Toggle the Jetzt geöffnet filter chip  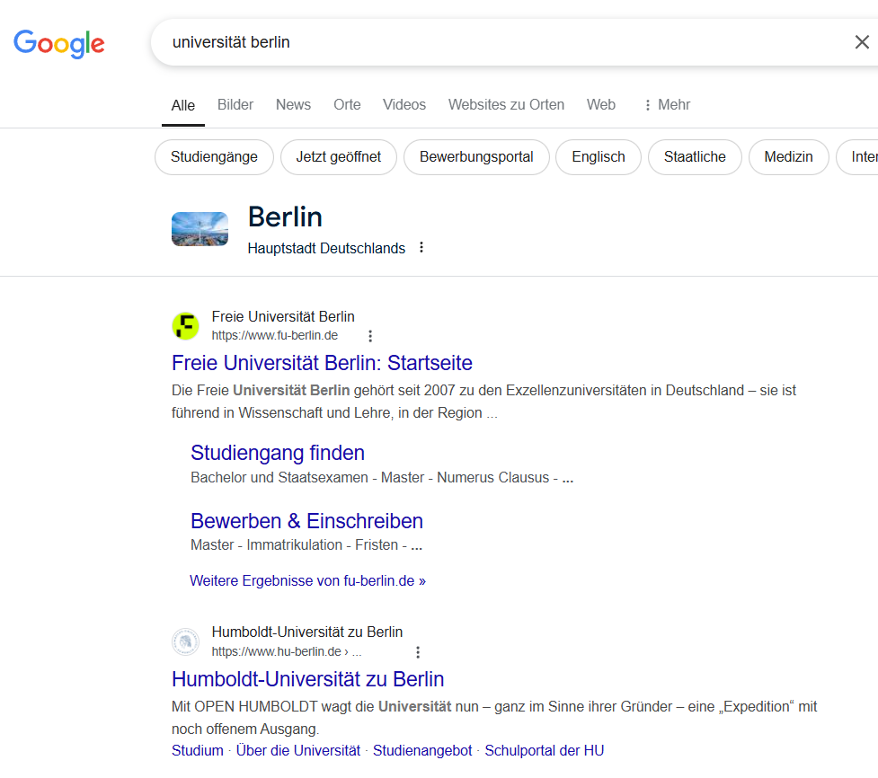[338, 157]
